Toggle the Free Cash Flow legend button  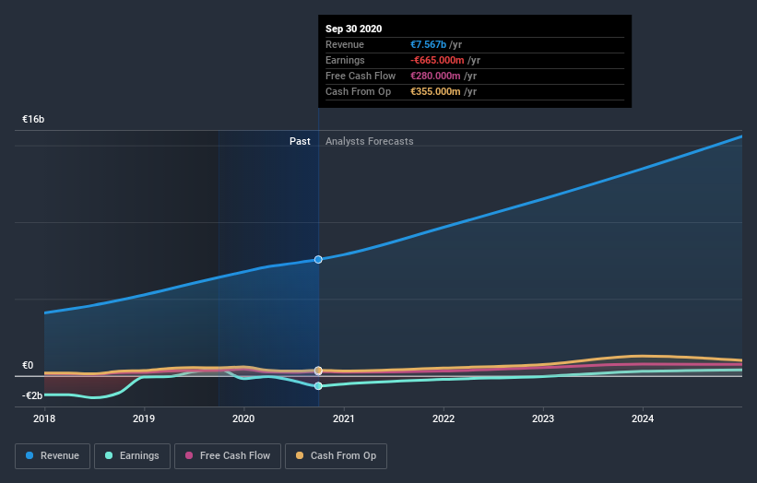click(x=228, y=456)
